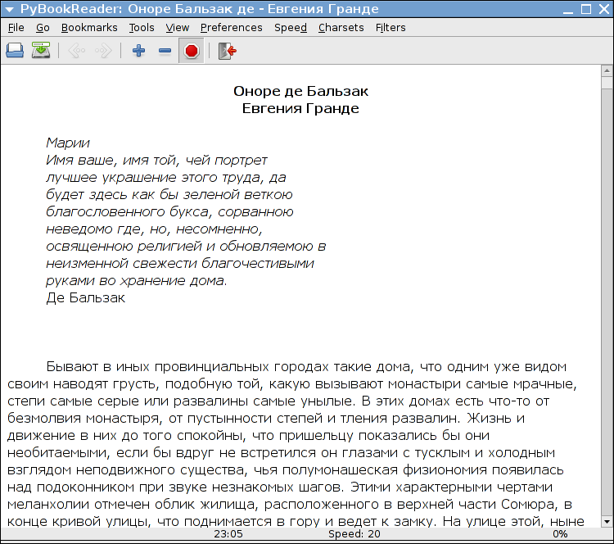
Task: Open the Speed menu
Action: coord(290,27)
